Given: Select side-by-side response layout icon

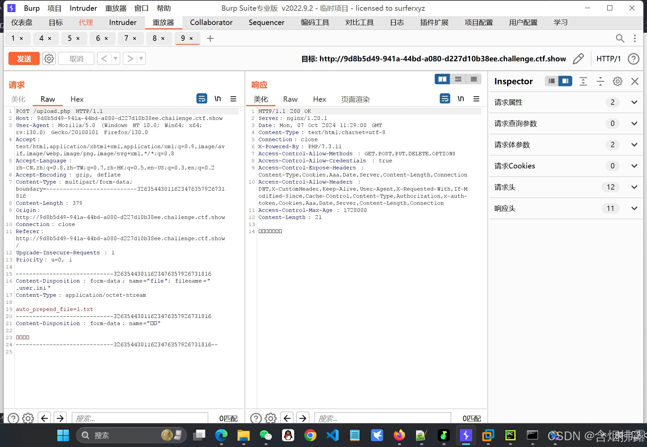Looking at the screenshot, I should (442, 79).
